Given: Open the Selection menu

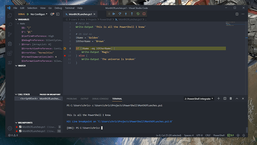Looking at the screenshot, I should pos(32,8).
